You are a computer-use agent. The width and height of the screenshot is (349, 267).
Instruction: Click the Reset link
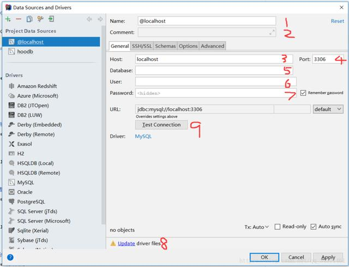tap(337, 21)
